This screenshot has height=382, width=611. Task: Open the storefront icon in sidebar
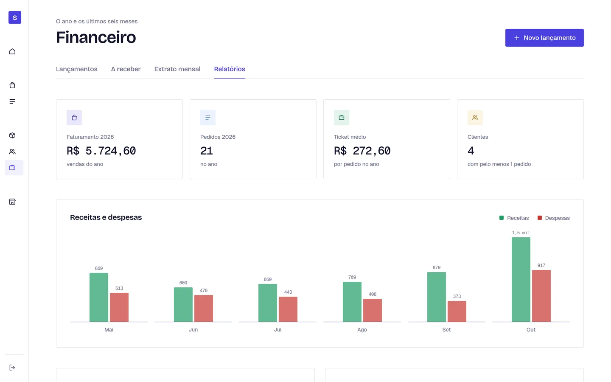(x=12, y=202)
